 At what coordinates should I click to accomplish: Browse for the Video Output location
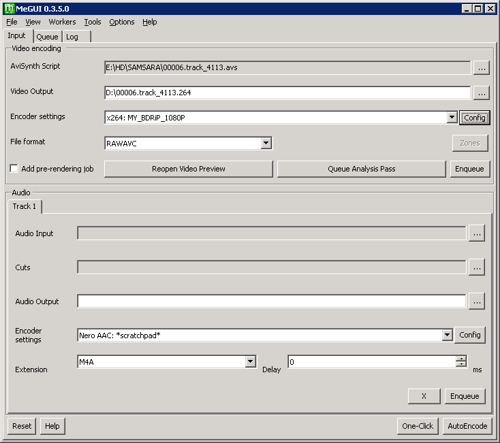tap(481, 93)
